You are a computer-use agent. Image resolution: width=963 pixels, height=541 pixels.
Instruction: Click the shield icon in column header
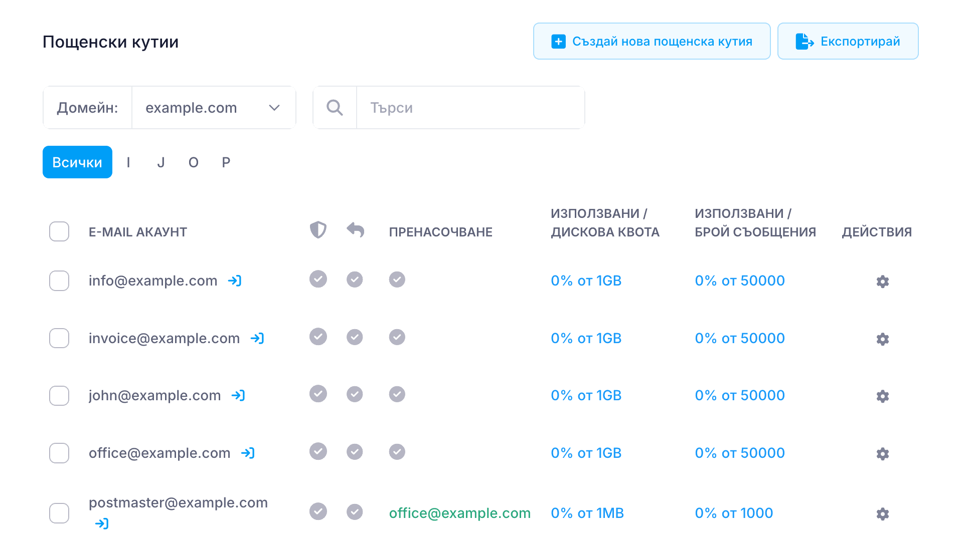pos(318,230)
